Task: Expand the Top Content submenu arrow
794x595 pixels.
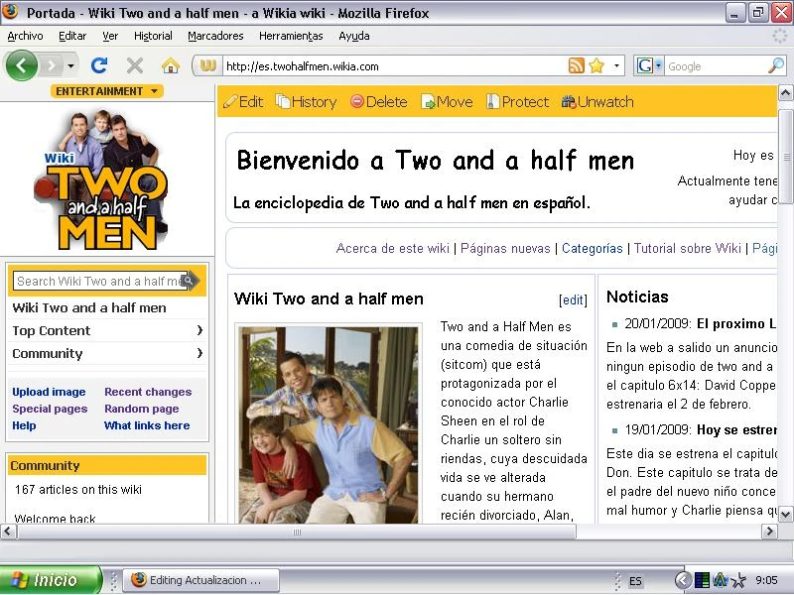Action: click(199, 330)
